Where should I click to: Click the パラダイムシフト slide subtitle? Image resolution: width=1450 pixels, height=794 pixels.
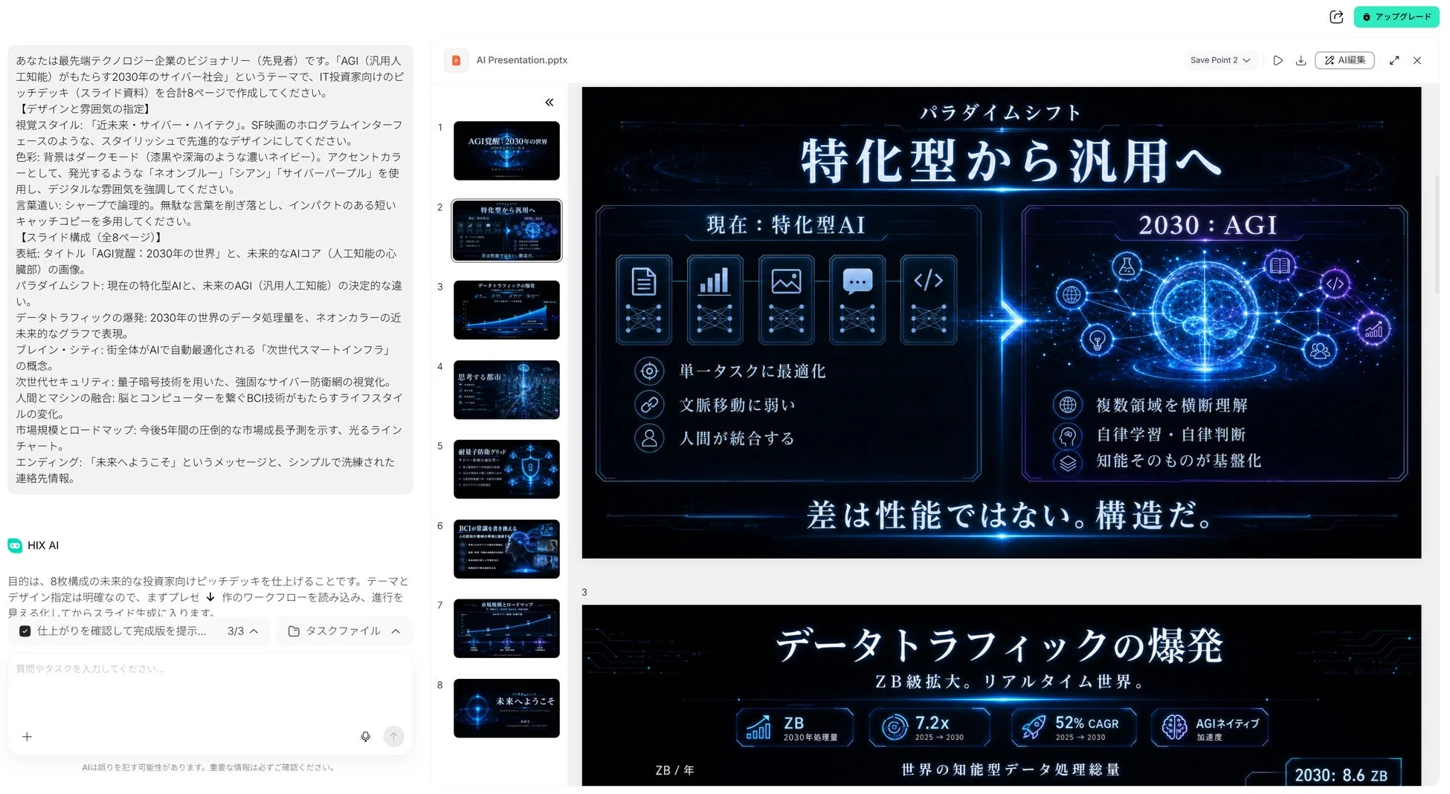click(x=1001, y=112)
